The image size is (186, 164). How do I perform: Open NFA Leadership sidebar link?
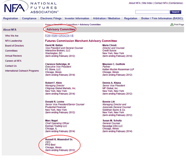tap(14, 41)
